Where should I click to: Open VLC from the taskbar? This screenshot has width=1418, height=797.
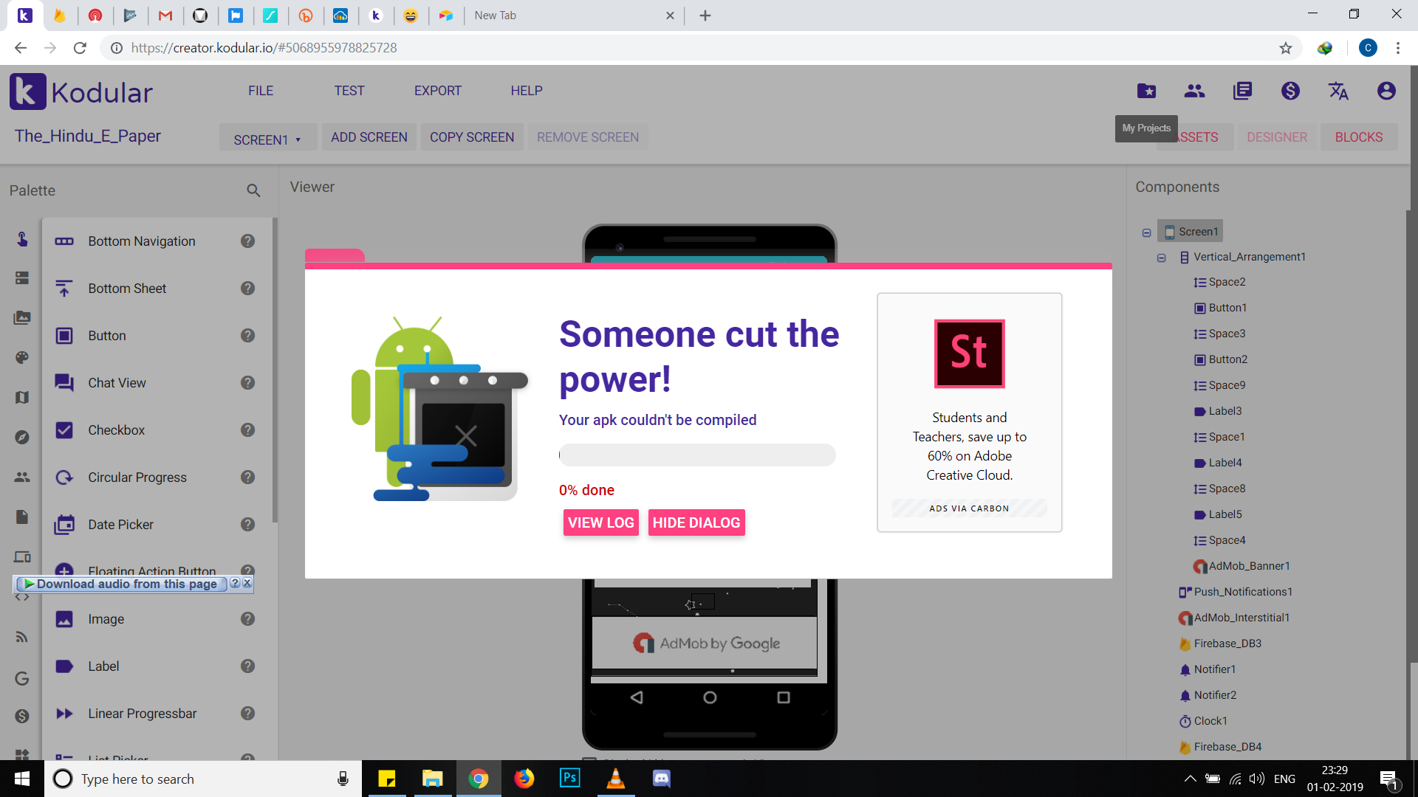615,779
